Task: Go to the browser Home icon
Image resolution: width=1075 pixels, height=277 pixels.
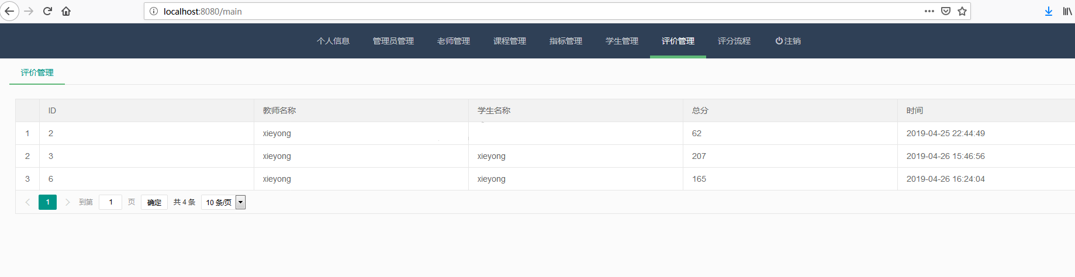Action: coord(66,11)
